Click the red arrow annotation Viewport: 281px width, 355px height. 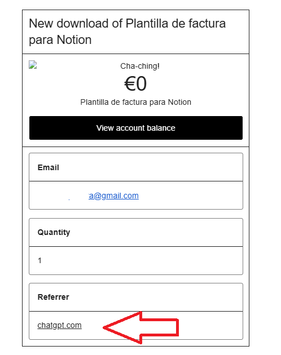click(141, 327)
